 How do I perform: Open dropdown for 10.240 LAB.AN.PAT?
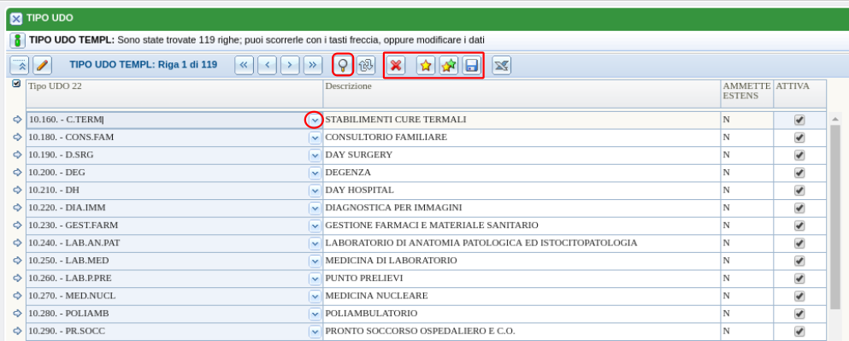(x=315, y=244)
